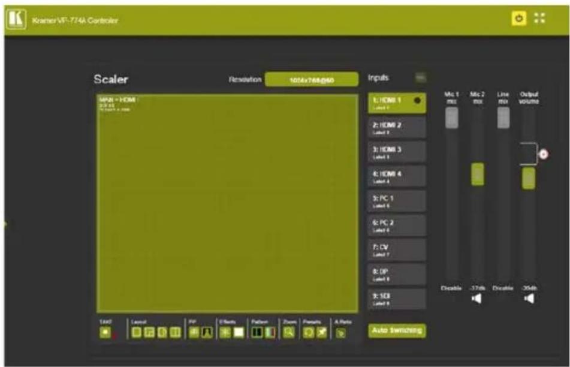Select input 3: HDMI 3
Image resolution: width=570 pixels, height=367 pixels.
pyautogui.click(x=397, y=152)
